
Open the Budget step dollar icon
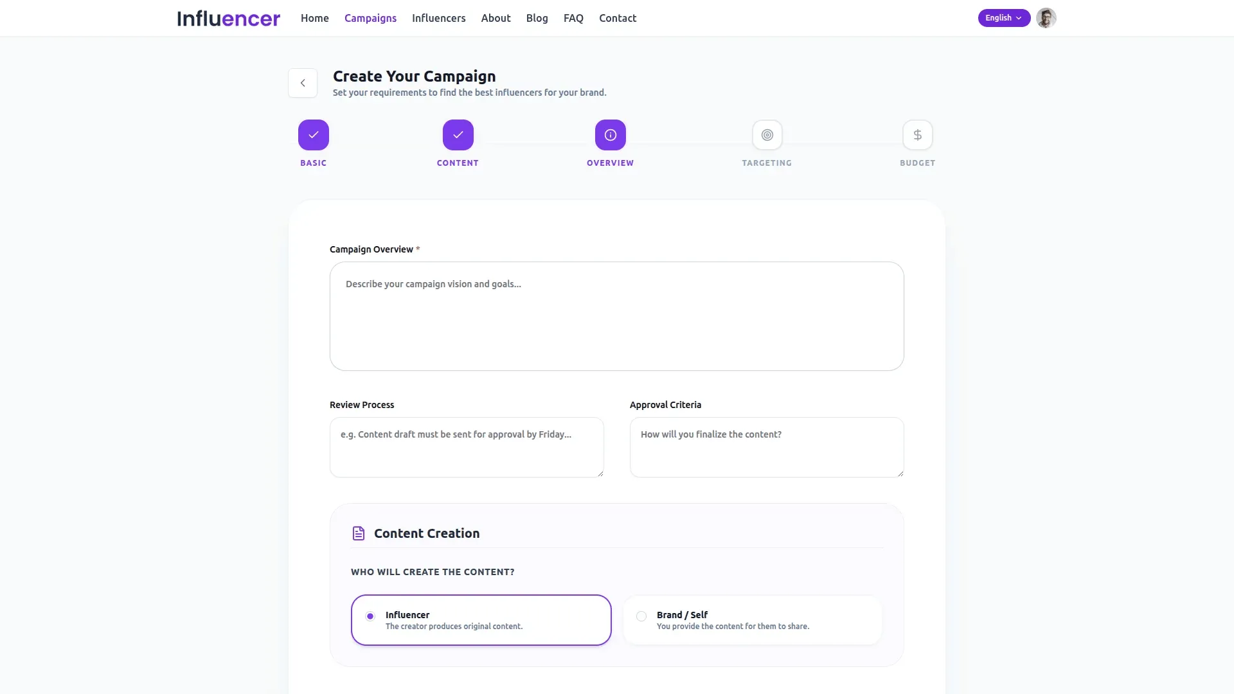coord(917,135)
